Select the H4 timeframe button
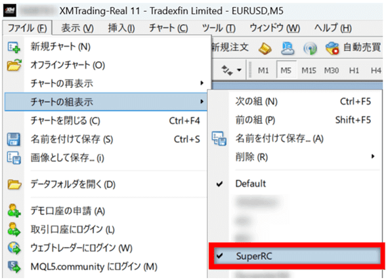Screen dimensions: 388x280 tap(376, 70)
